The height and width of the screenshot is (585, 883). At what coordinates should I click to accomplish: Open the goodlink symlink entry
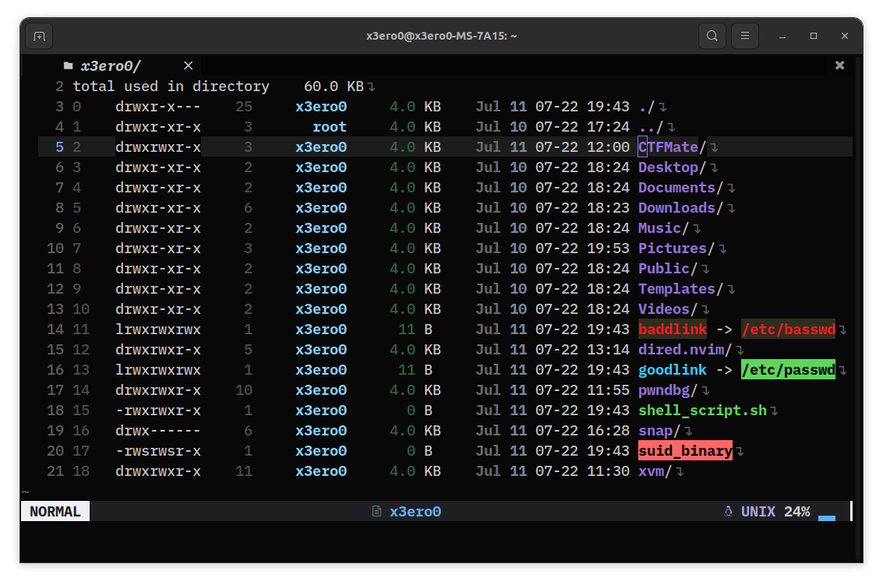tap(672, 369)
